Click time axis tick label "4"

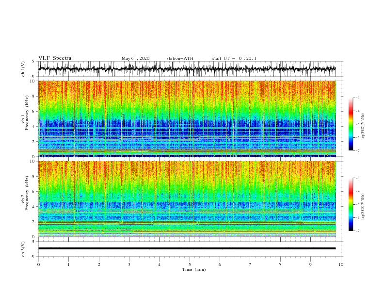coord(159,264)
